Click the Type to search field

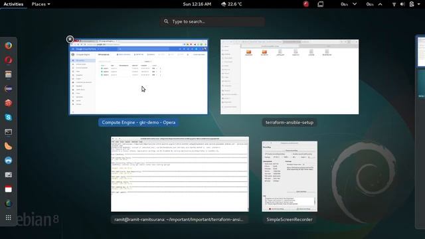click(212, 21)
